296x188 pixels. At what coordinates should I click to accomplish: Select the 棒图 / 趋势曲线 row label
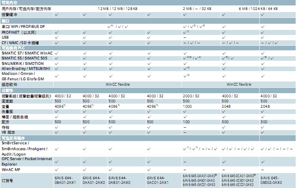[15, 117]
